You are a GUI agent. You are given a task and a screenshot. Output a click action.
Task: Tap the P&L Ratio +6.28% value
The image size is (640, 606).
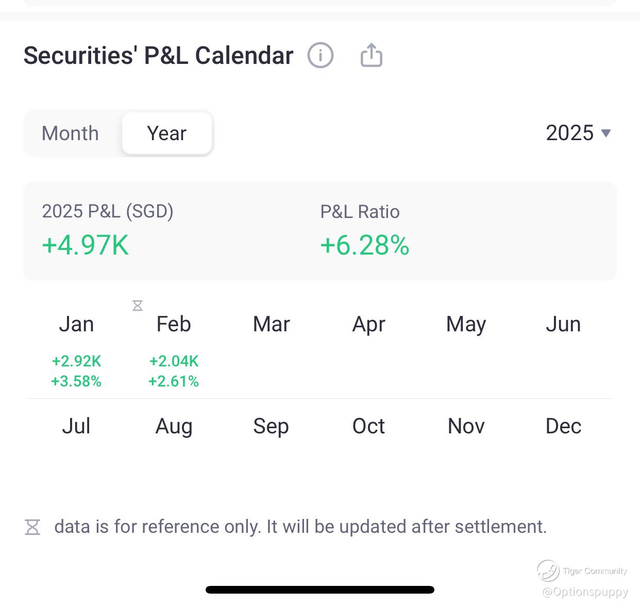pos(365,245)
